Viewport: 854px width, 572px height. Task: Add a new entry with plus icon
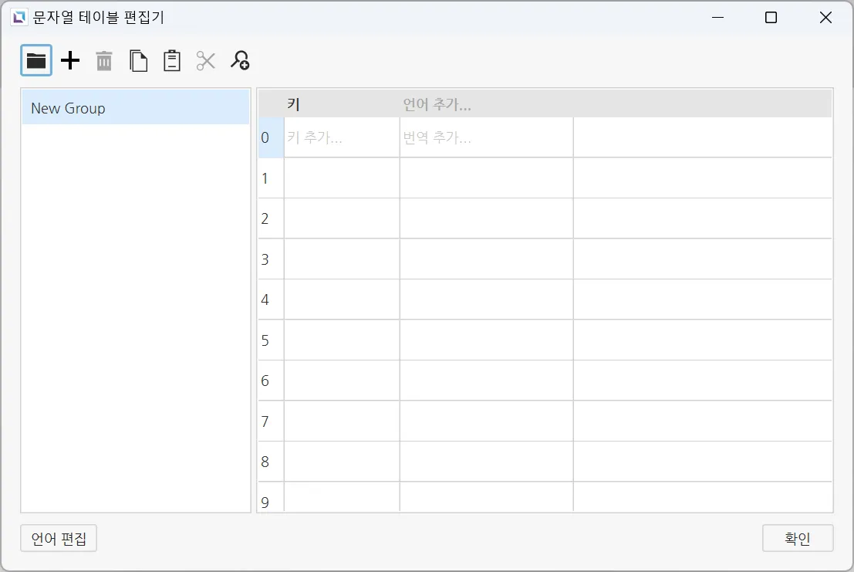[70, 61]
